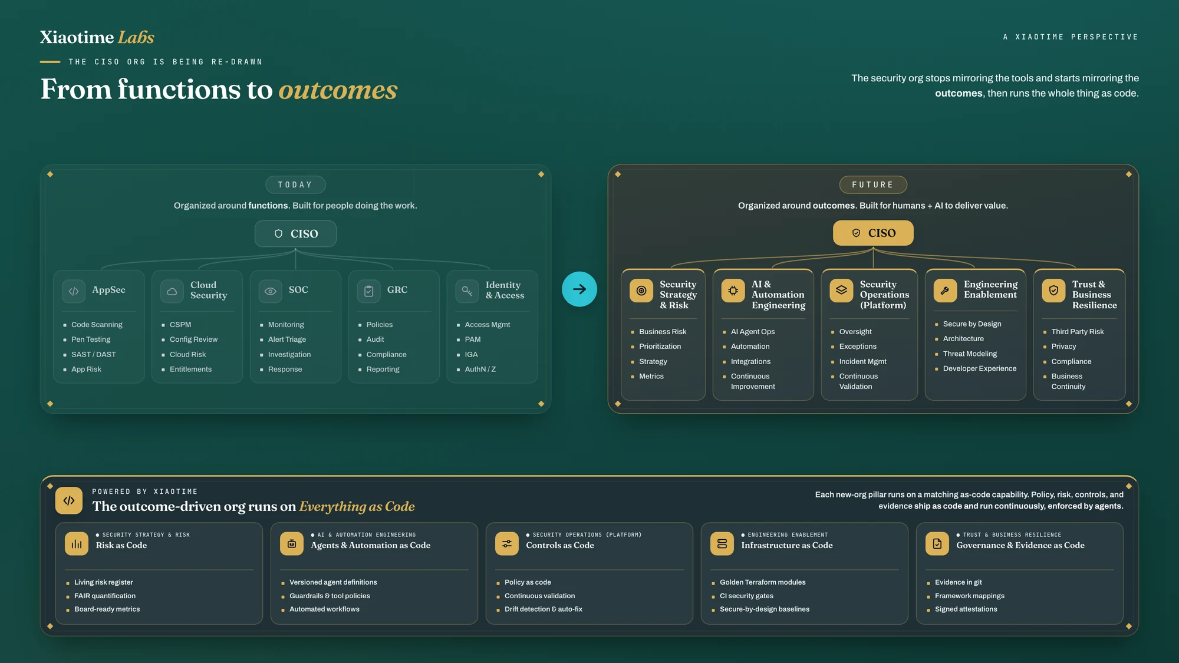The height and width of the screenshot is (663, 1179).
Task: Click 'FAIR quantification' item
Action: [x=105, y=596]
